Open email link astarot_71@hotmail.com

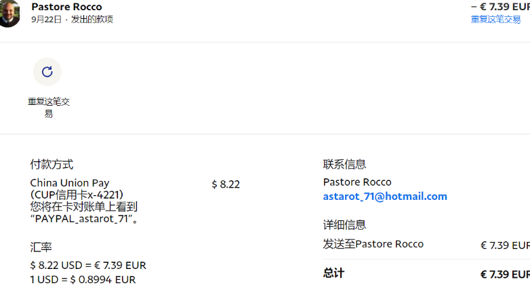385,196
